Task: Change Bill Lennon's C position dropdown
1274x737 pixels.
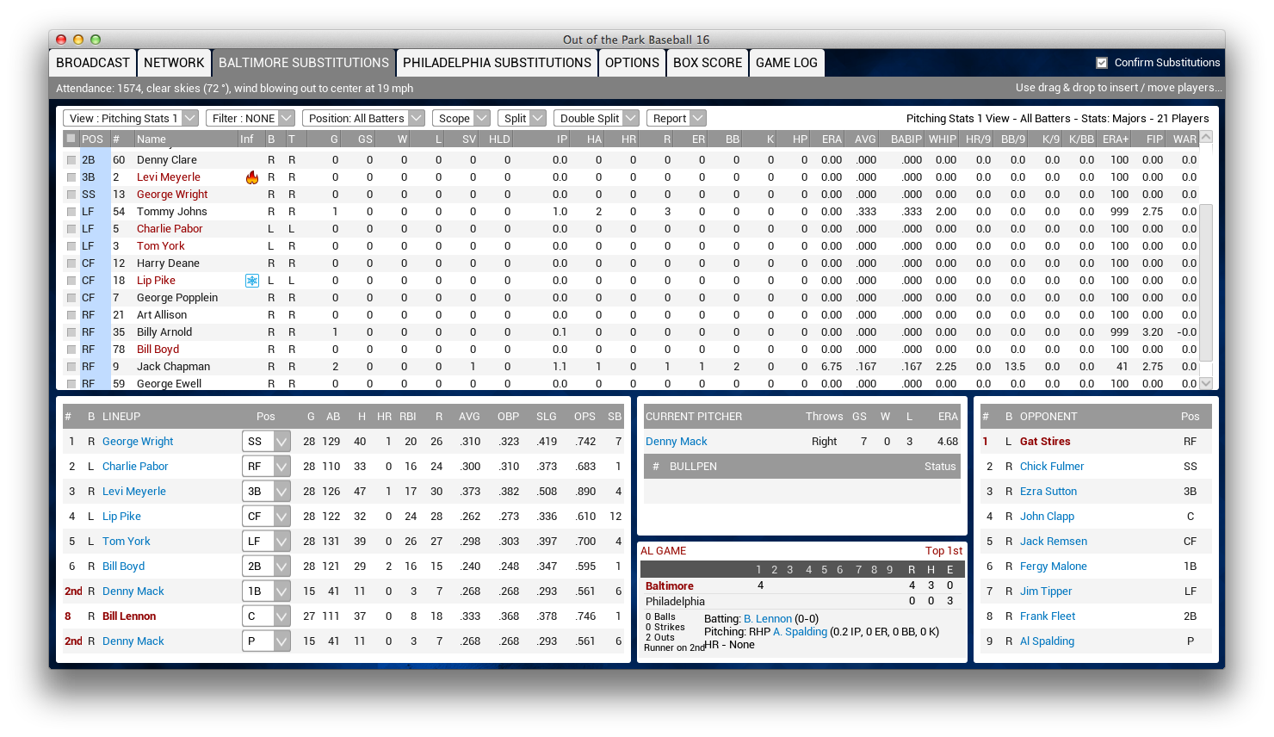Action: (266, 616)
